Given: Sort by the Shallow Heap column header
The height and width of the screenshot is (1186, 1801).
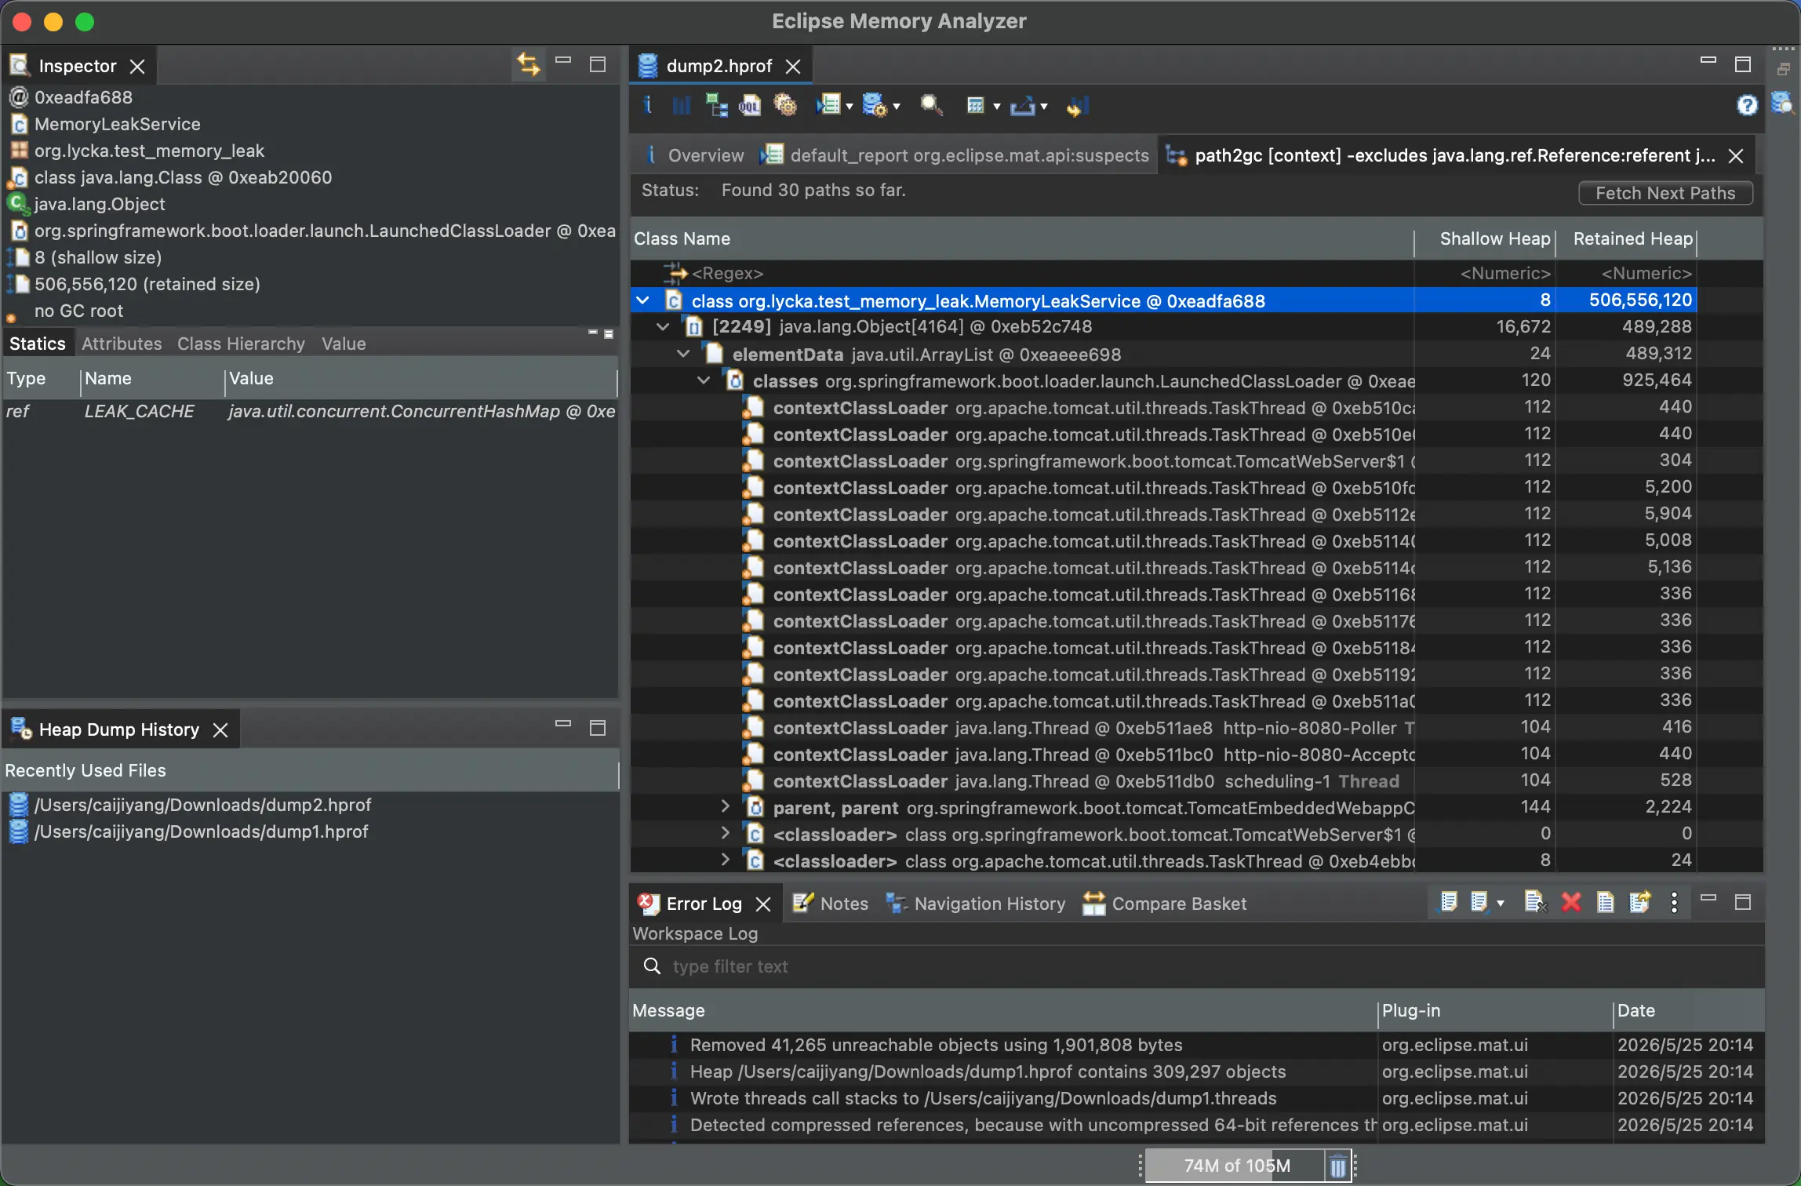Looking at the screenshot, I should tap(1485, 239).
